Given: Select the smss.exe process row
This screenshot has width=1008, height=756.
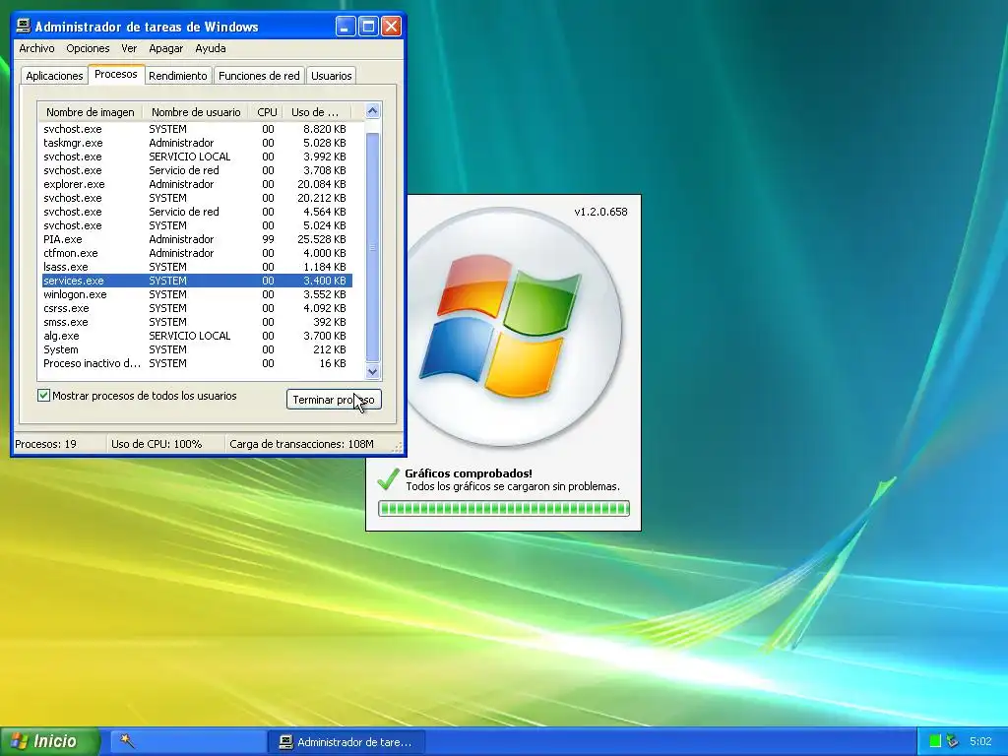Looking at the screenshot, I should click(196, 322).
